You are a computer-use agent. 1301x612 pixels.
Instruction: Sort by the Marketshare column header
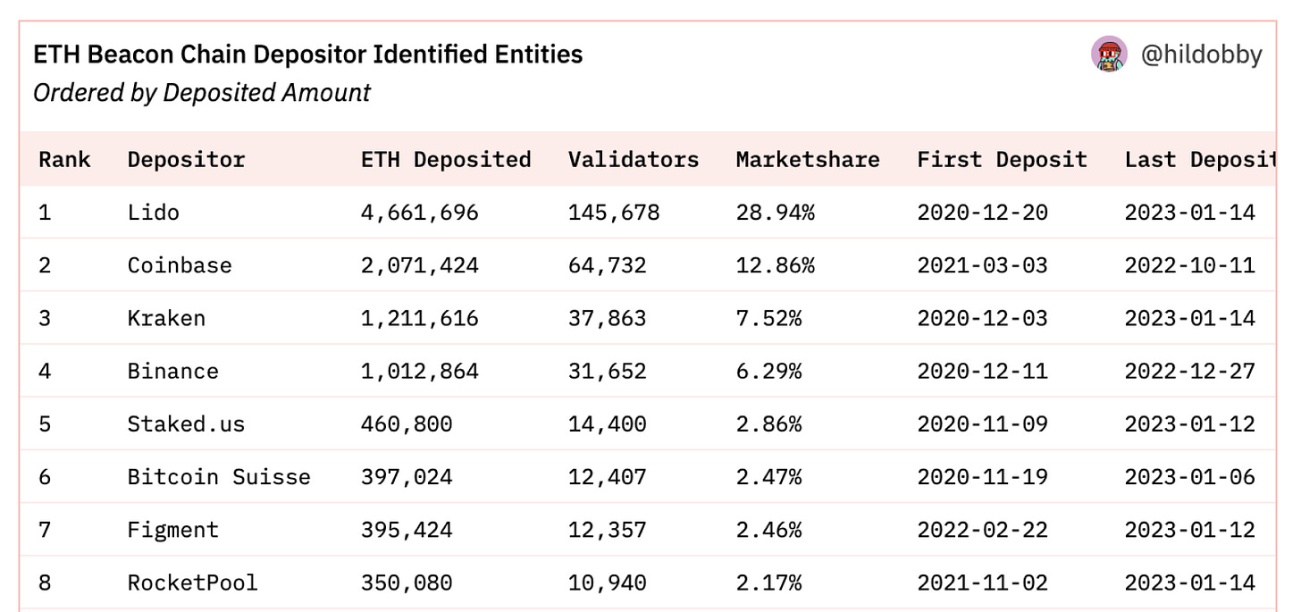(x=808, y=160)
